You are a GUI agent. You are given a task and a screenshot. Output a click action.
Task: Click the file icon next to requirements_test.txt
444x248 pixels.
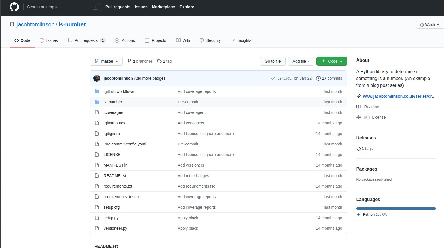(x=97, y=197)
